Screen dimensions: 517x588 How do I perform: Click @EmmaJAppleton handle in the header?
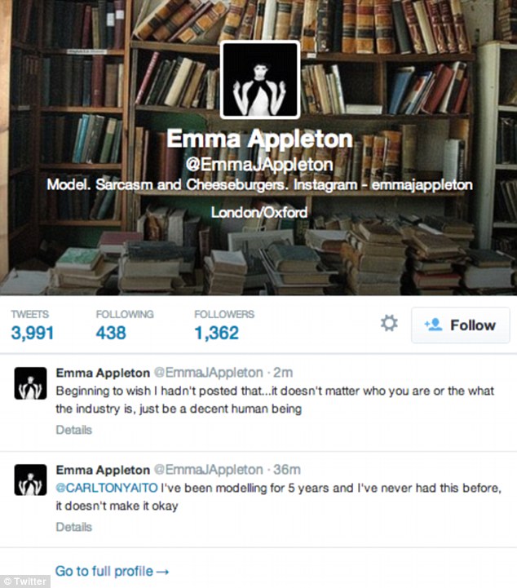pyautogui.click(x=259, y=165)
